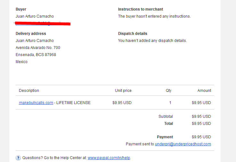Open the makebulkcalls.com link
The height and width of the screenshot is (162, 236).
(x=36, y=103)
